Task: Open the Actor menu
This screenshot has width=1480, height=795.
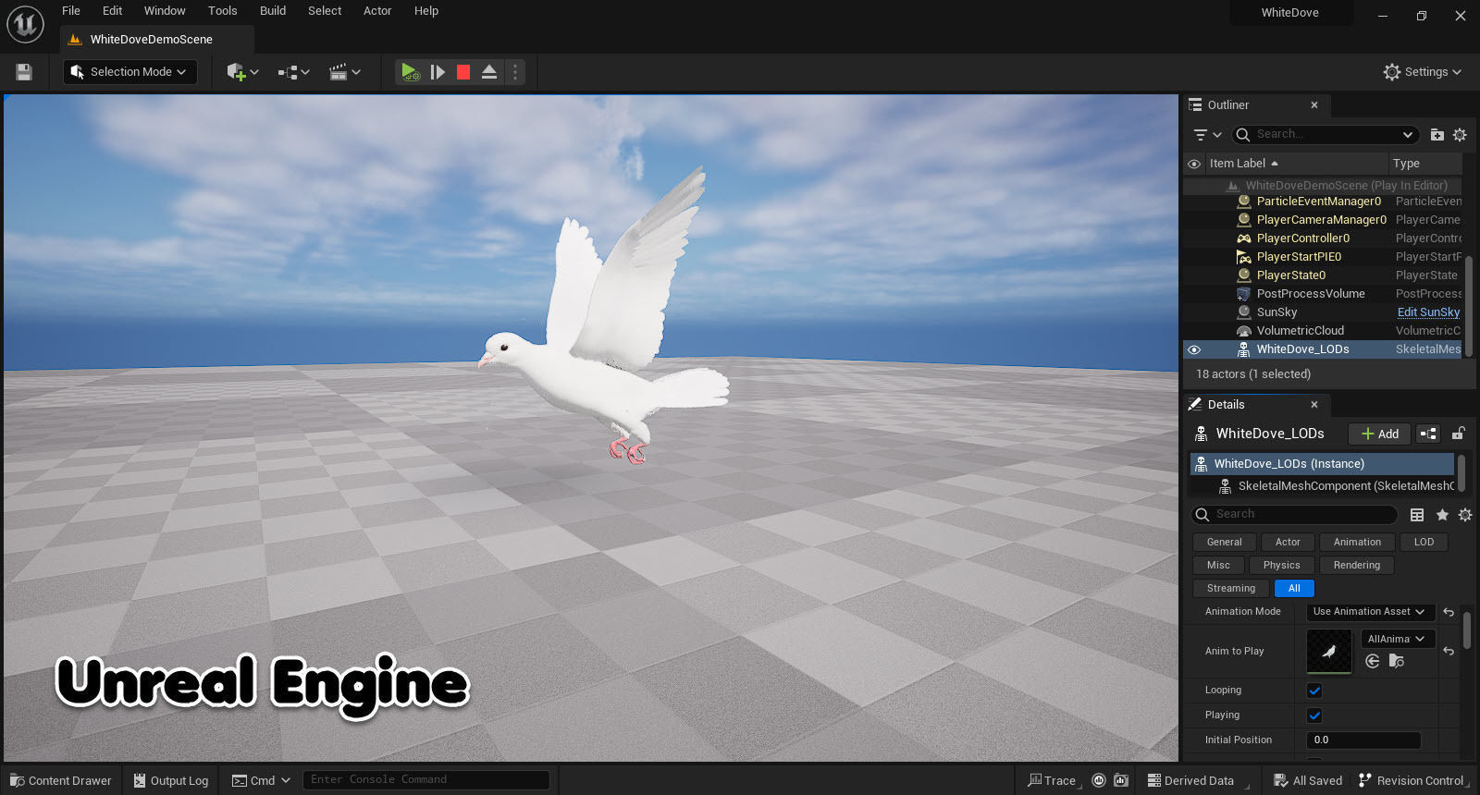Action: click(377, 11)
